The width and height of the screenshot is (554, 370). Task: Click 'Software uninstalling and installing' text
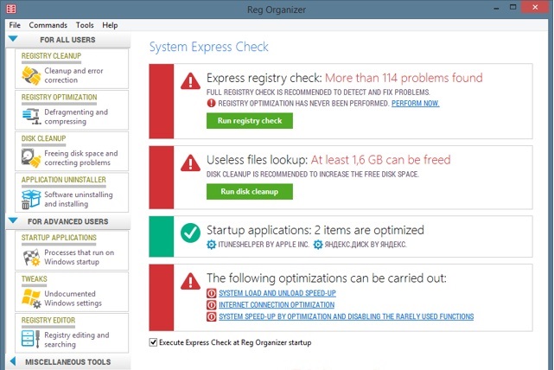point(79,199)
